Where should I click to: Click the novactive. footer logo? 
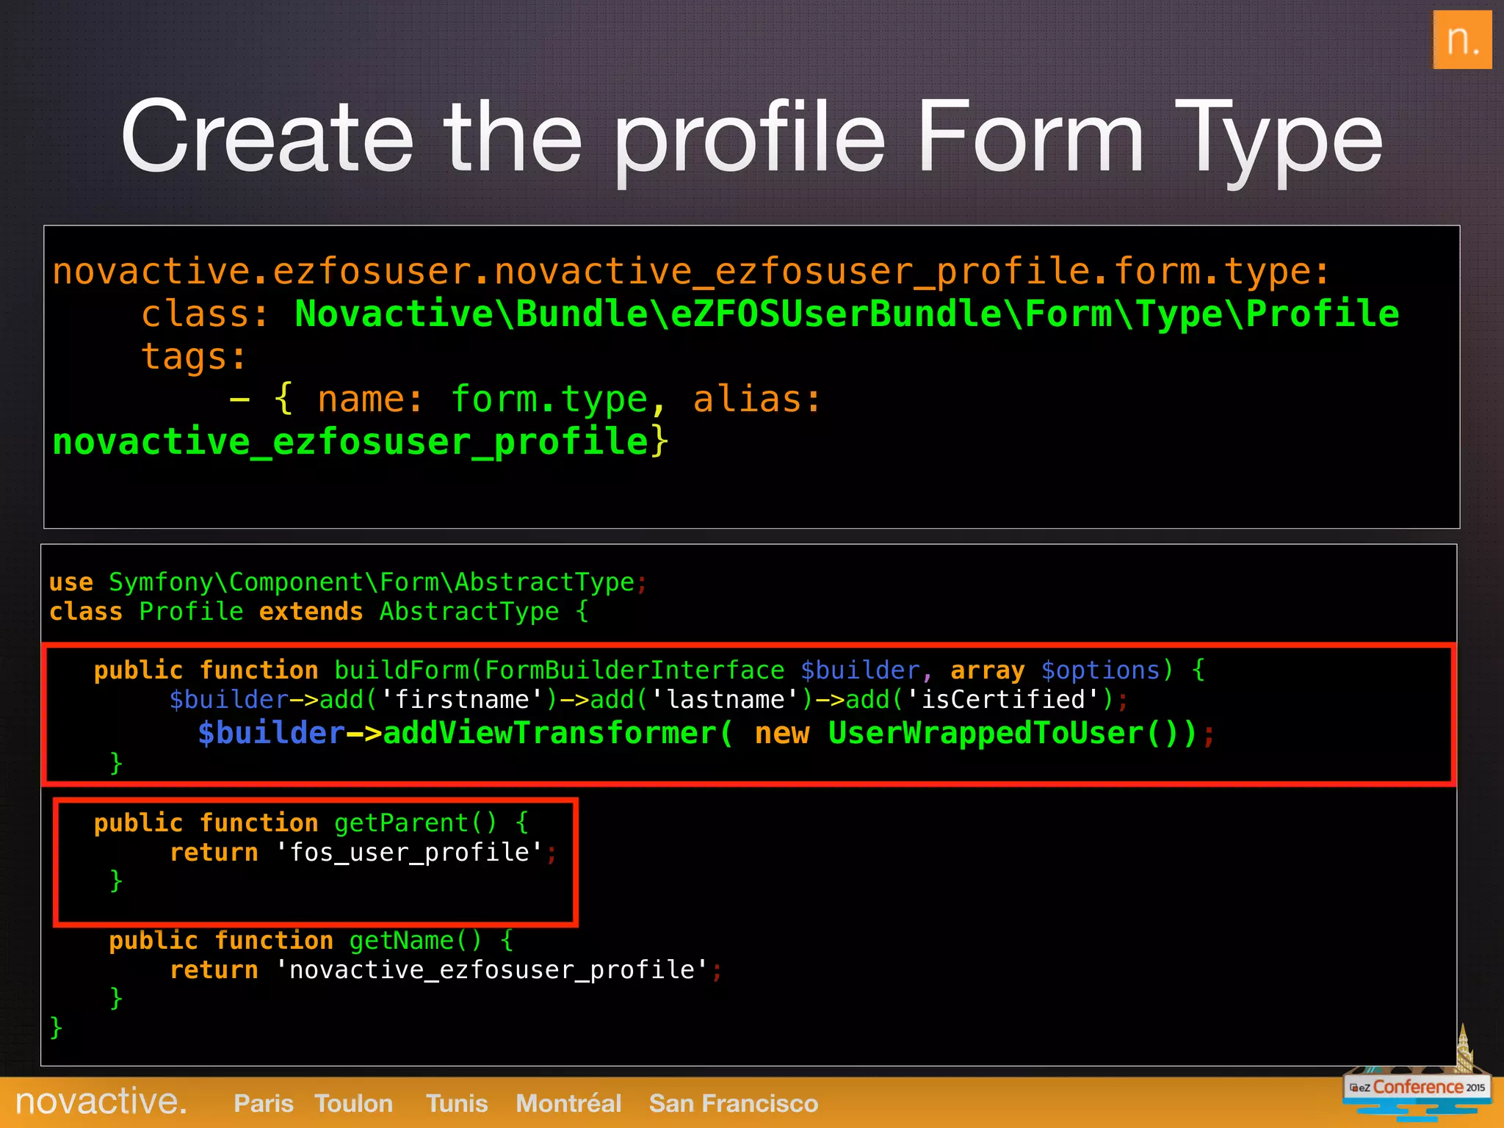pyautogui.click(x=101, y=1102)
